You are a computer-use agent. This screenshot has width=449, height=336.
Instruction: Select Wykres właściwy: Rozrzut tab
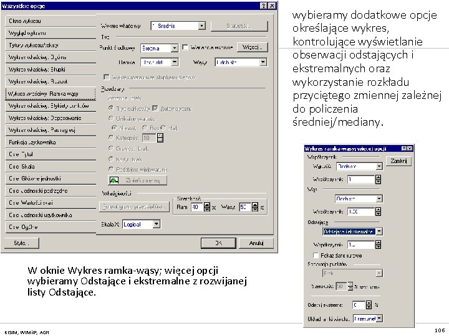[x=51, y=82]
